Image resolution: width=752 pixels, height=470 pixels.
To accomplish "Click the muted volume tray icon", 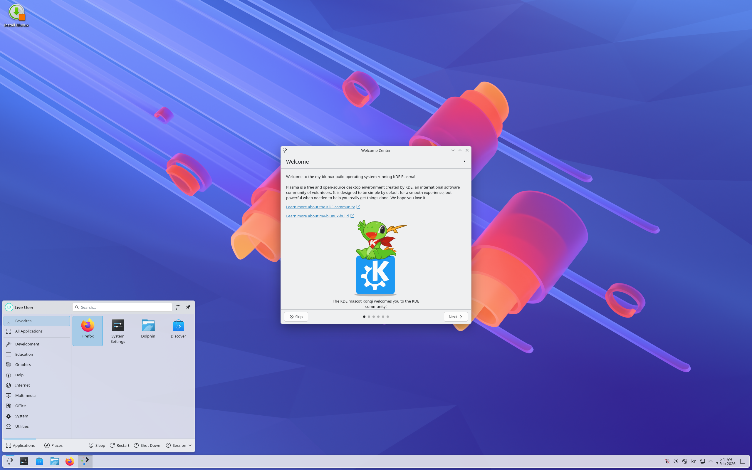I will tap(667, 461).
